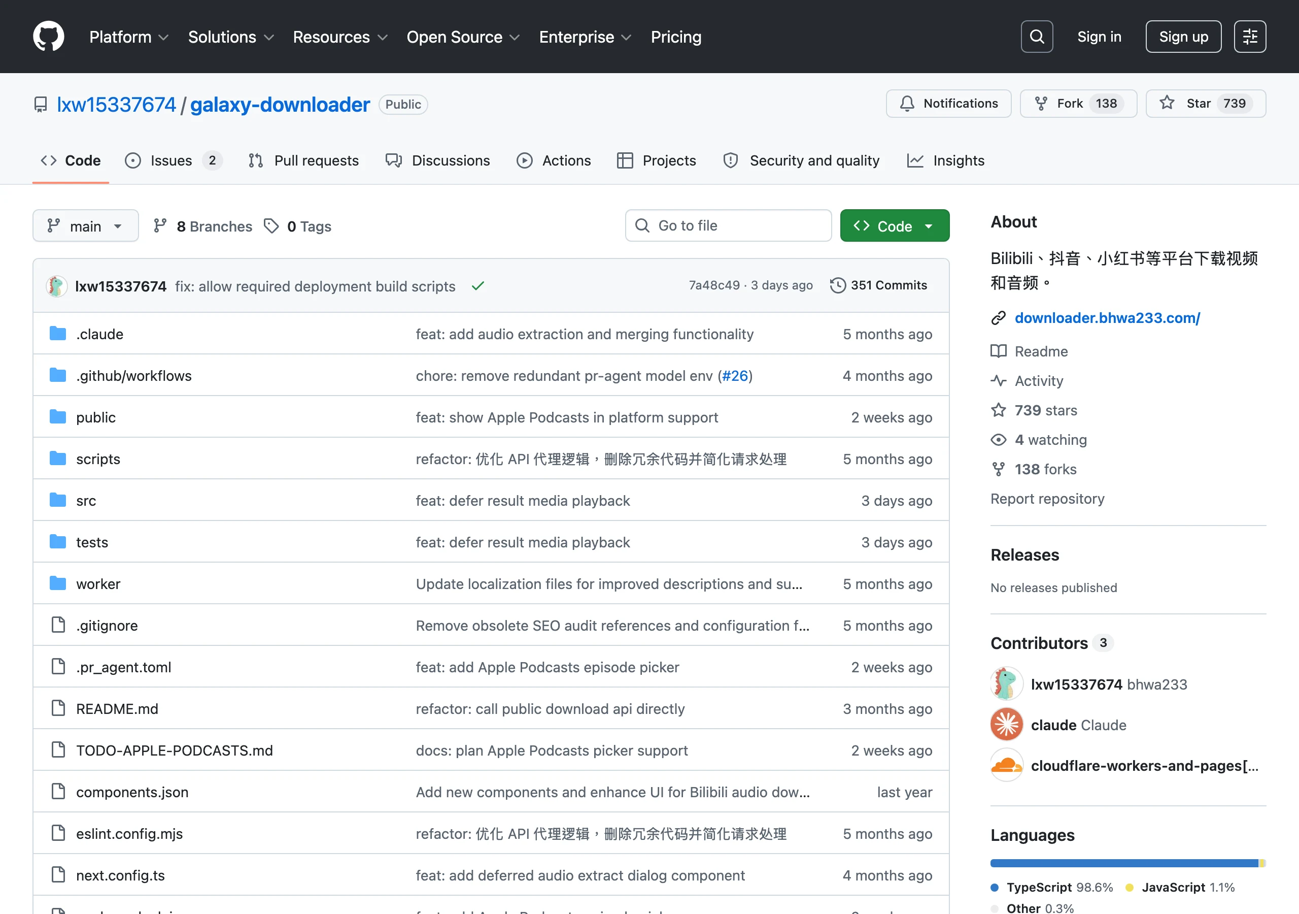Click the link chain icon beside website URL
The image size is (1299, 914).
tap(999, 318)
